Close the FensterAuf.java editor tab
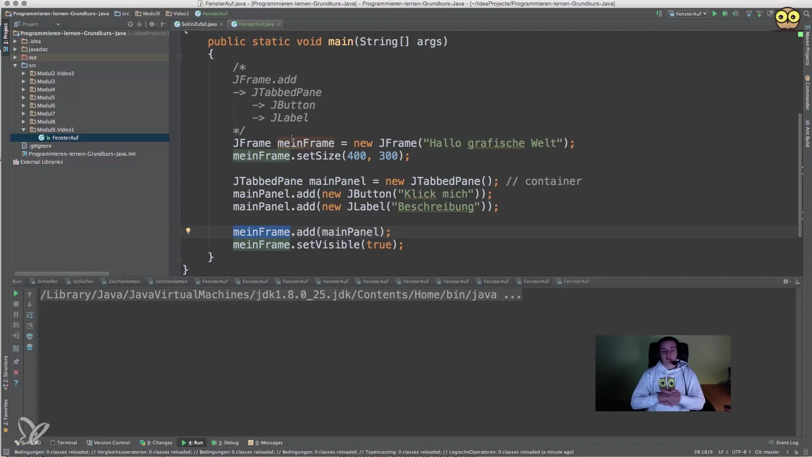Image resolution: width=812 pixels, height=457 pixels. pos(278,25)
